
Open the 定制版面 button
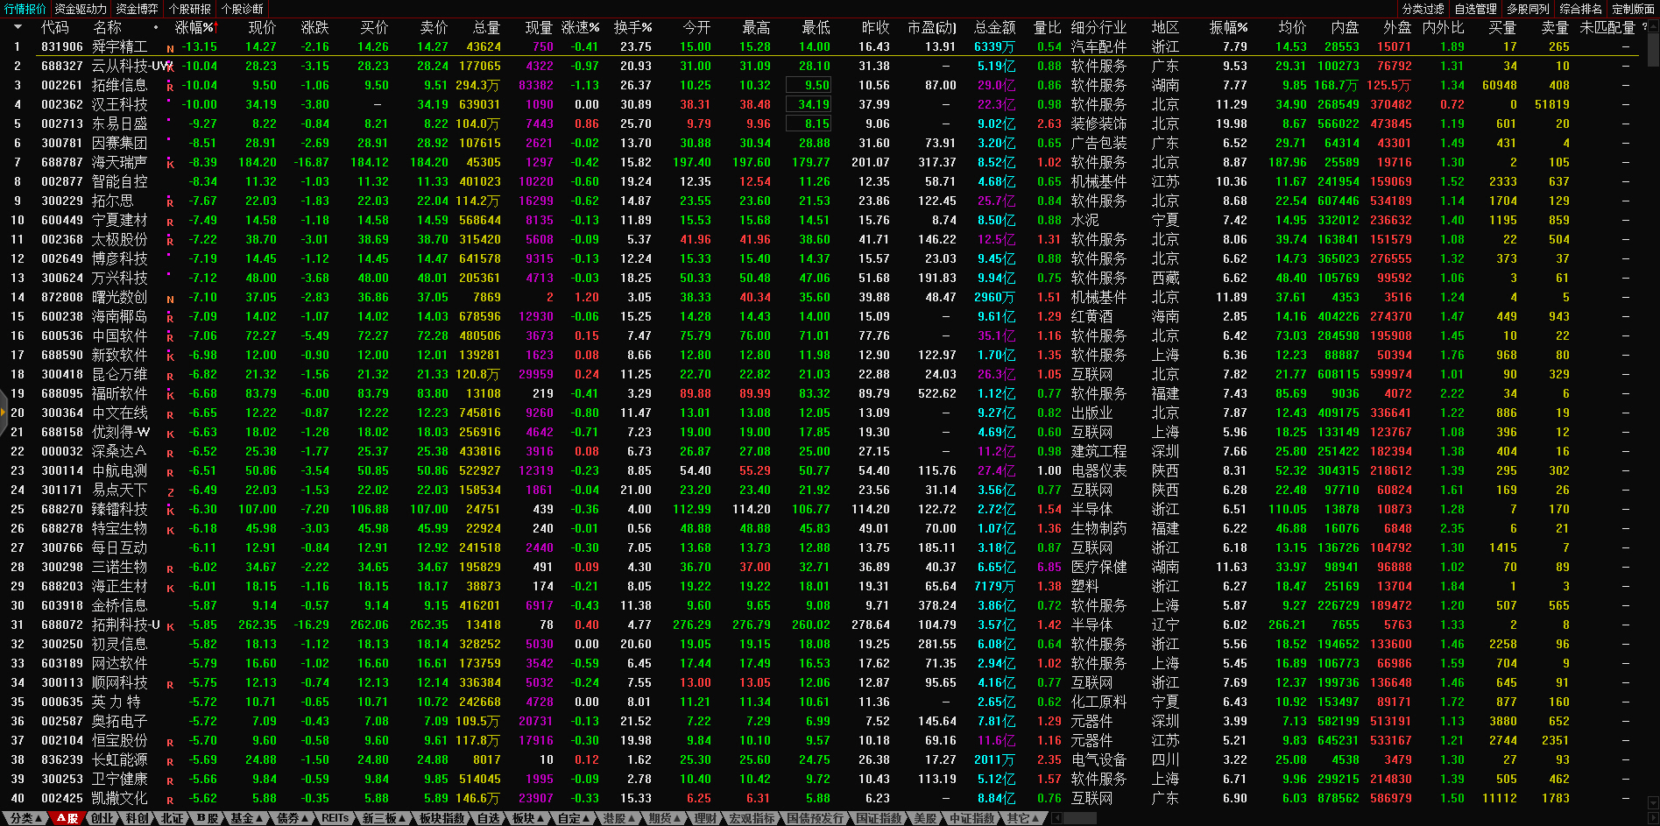tap(1634, 9)
